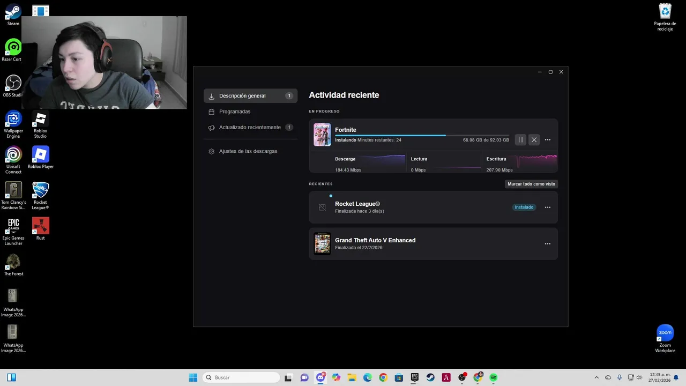Click the OneDrive cloud tray icon
The height and width of the screenshot is (386, 686).
coord(608,377)
